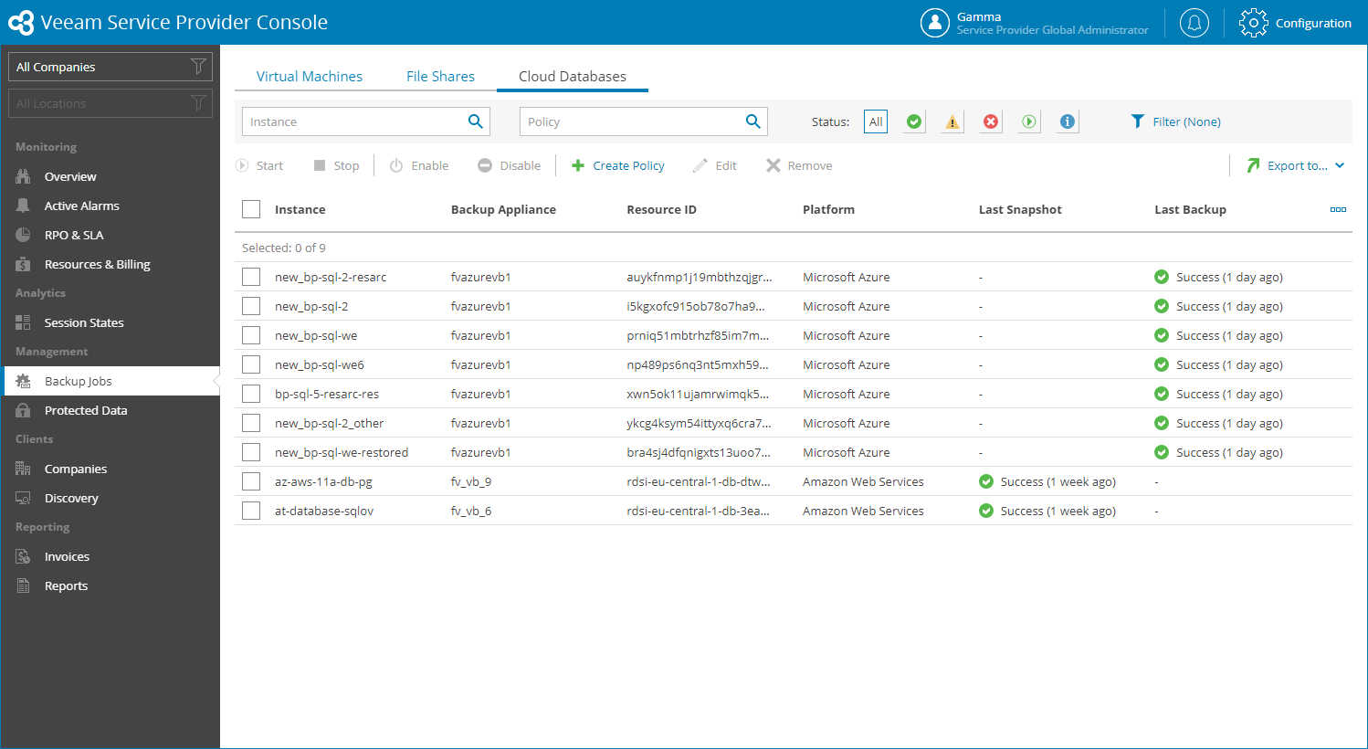Viewport: 1368px width, 749px height.
Task: Click the Veeam logo icon
Action: click(21, 23)
